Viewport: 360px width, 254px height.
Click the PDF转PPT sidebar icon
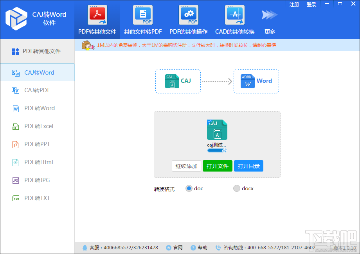[x=16, y=144]
